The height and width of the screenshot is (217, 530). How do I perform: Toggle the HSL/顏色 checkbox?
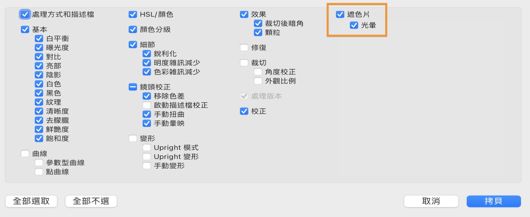coord(132,15)
